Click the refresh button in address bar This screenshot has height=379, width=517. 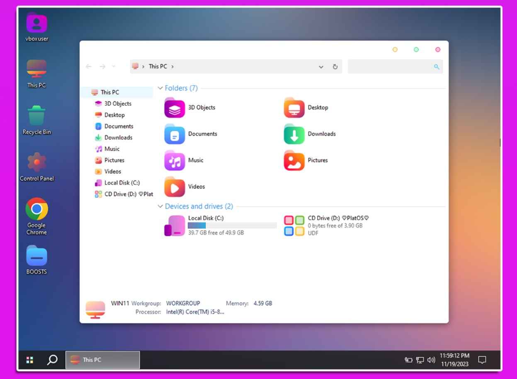335,67
